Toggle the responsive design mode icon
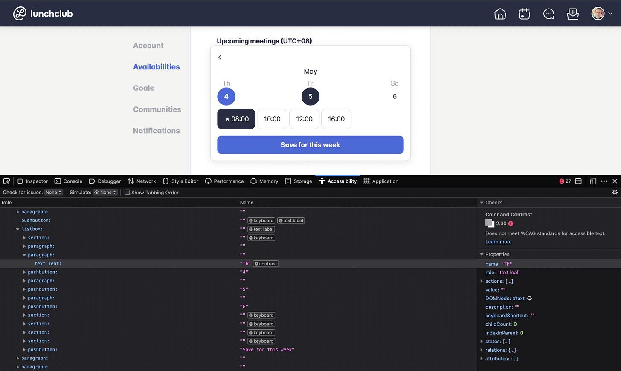This screenshot has height=371, width=621. click(593, 181)
